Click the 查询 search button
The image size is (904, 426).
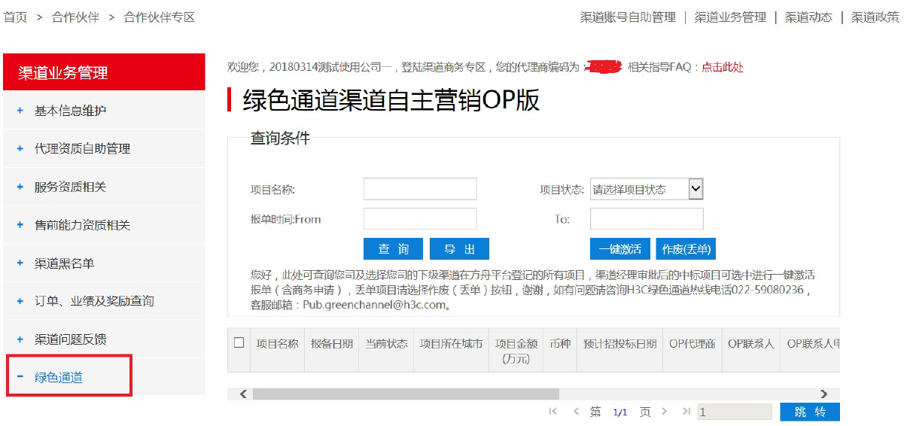pyautogui.click(x=393, y=249)
